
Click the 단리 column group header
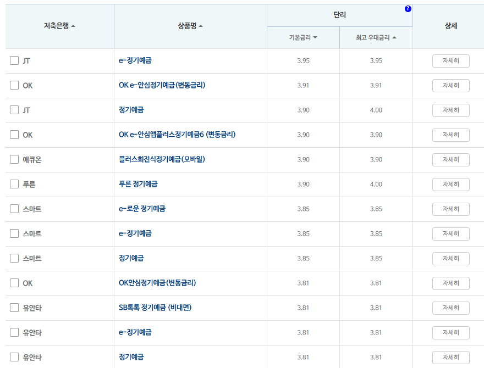pos(339,15)
